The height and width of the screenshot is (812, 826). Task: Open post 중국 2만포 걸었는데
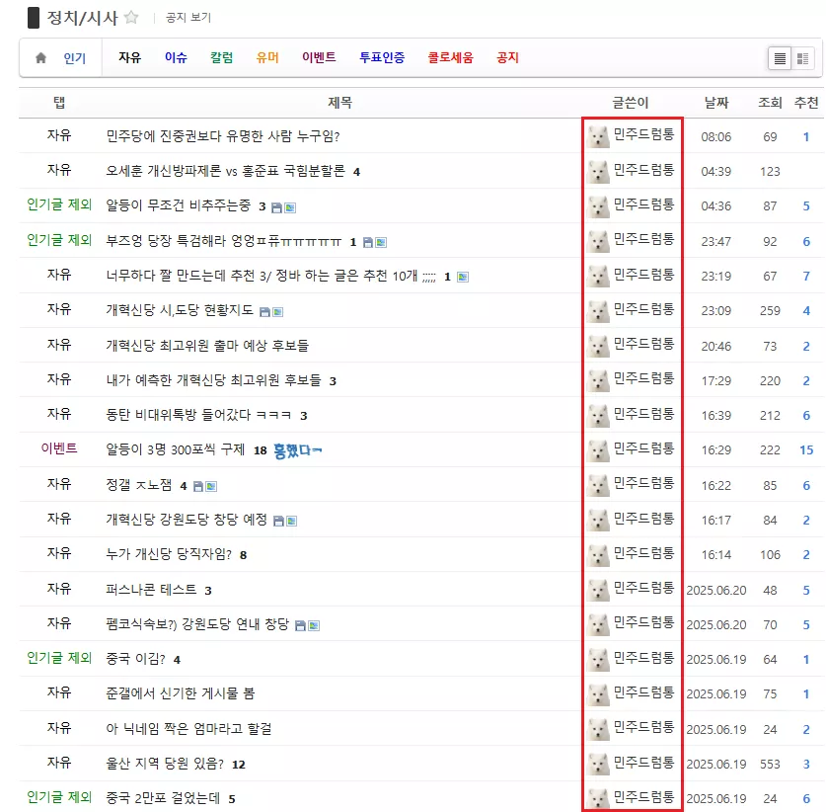163,799
